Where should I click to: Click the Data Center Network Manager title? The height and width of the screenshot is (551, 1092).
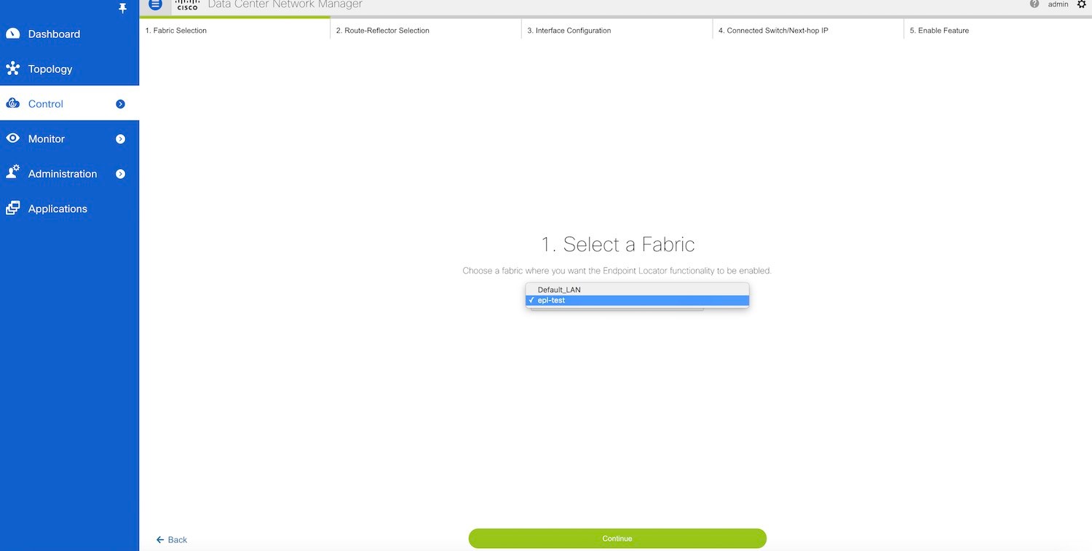click(x=285, y=4)
